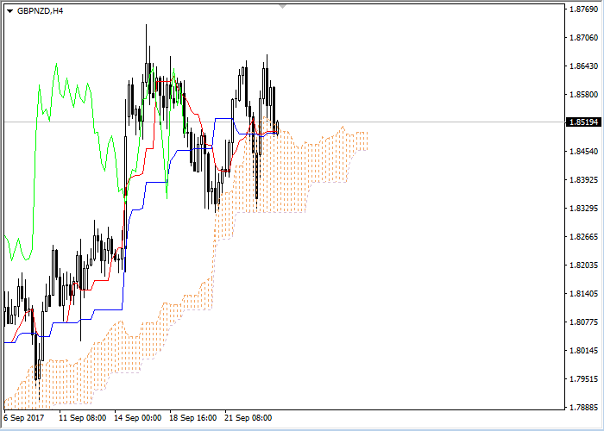Click the 14 Sep 00:00 time label
604x431 pixels.
(138, 418)
